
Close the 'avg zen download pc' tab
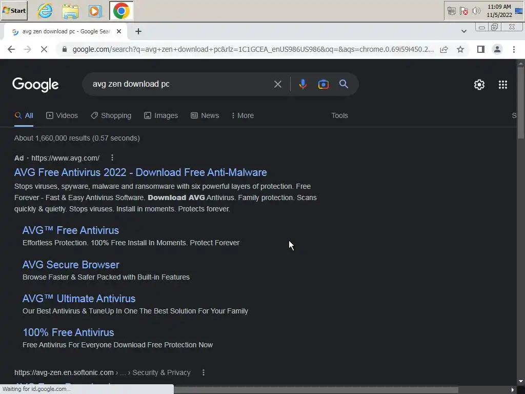pyautogui.click(x=119, y=31)
